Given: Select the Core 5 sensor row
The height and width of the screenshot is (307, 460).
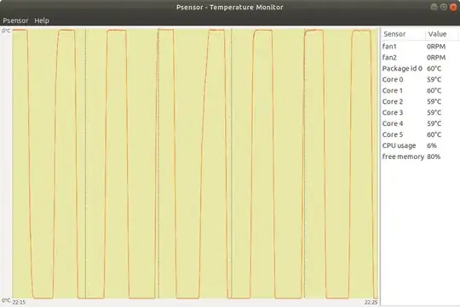Looking at the screenshot, I should (420, 134).
